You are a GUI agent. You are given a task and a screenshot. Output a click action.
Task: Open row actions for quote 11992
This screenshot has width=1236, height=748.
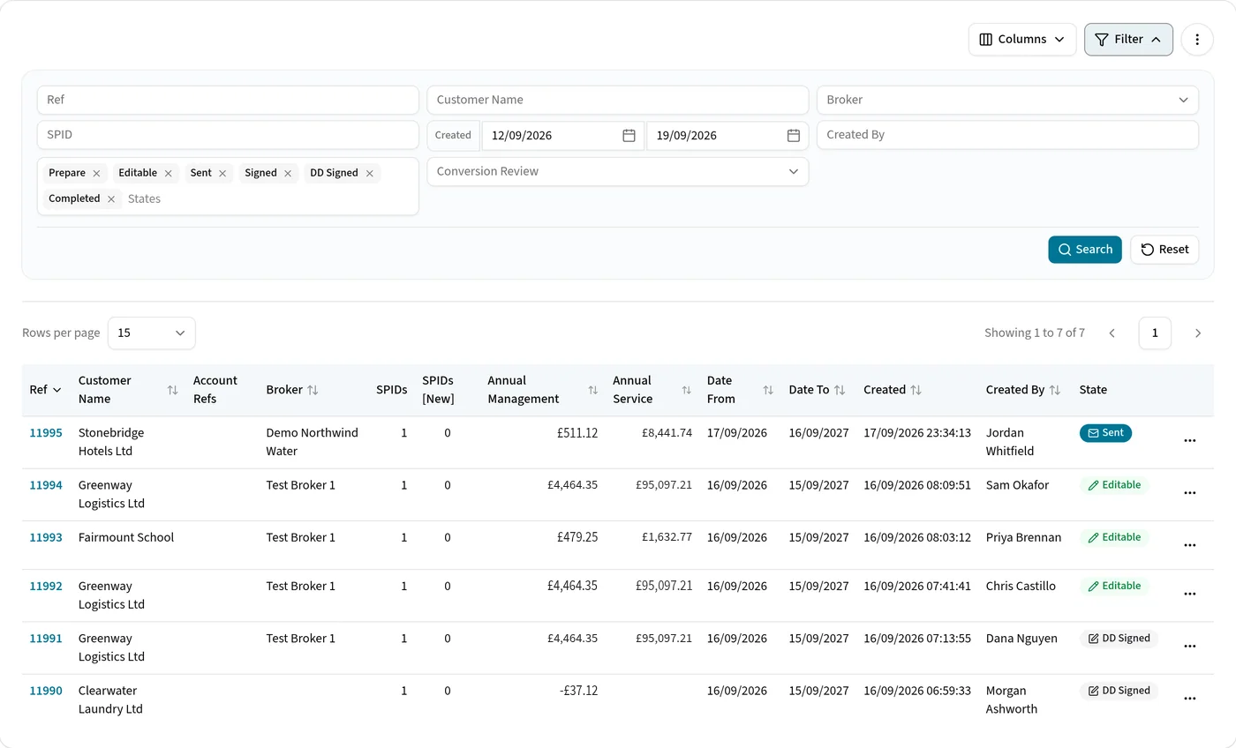pos(1189,594)
